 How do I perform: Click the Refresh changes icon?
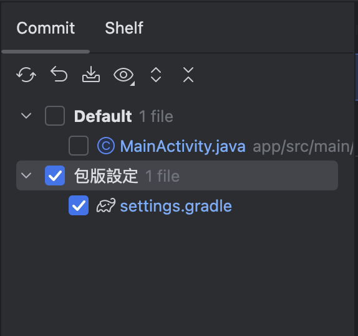[x=26, y=75]
